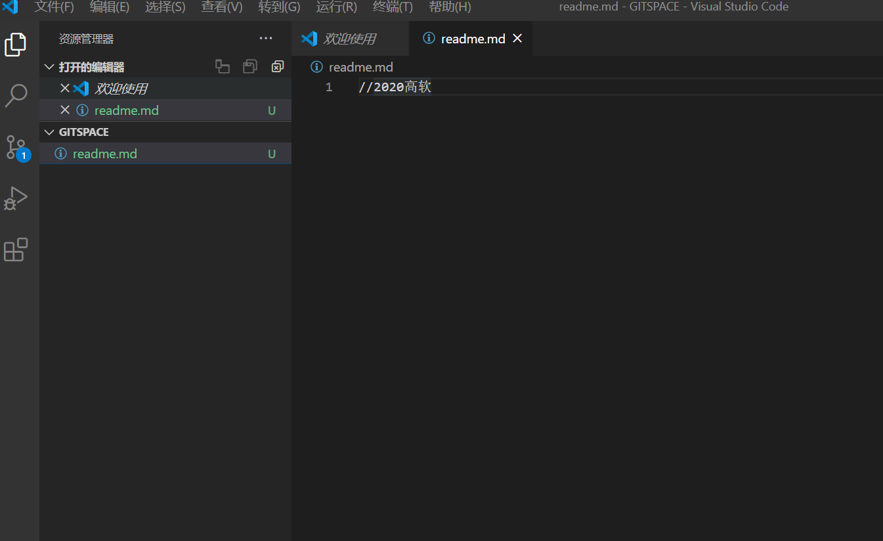This screenshot has height=541, width=883.
Task: Click the info icon in the breadcrumb bar
Action: pos(316,67)
